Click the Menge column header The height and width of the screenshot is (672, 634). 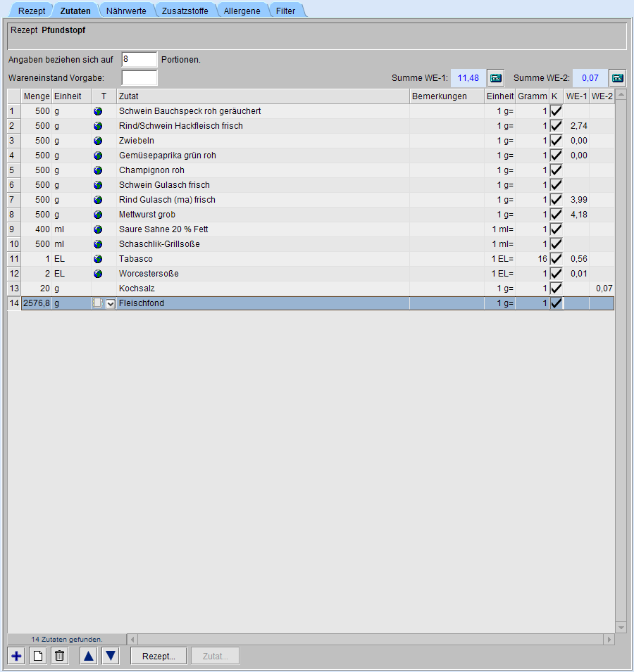[37, 96]
